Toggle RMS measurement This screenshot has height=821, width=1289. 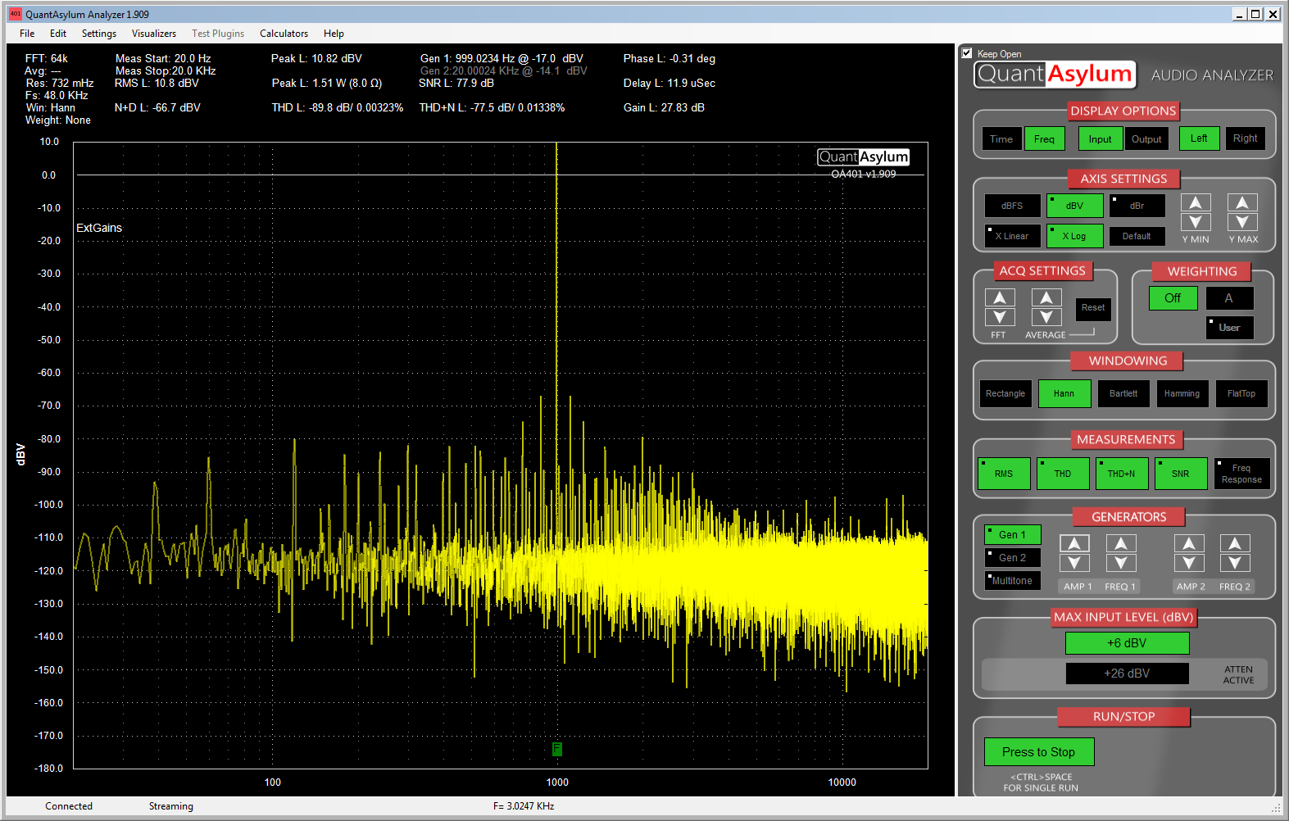(x=1004, y=474)
